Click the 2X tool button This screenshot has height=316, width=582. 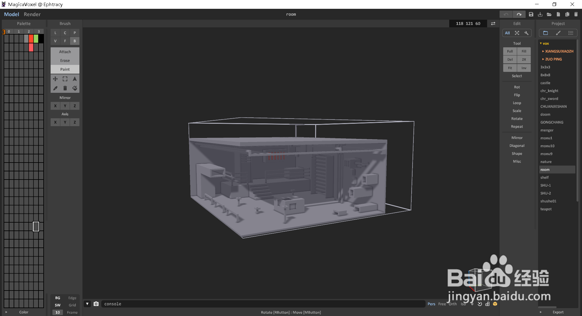[x=524, y=59]
